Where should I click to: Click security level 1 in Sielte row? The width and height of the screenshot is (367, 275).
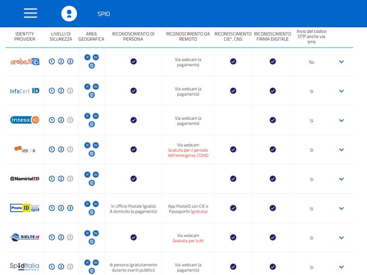coord(52,238)
